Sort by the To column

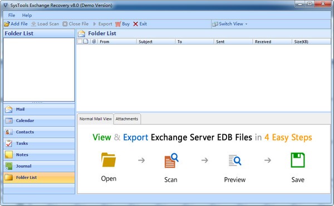[194, 42]
